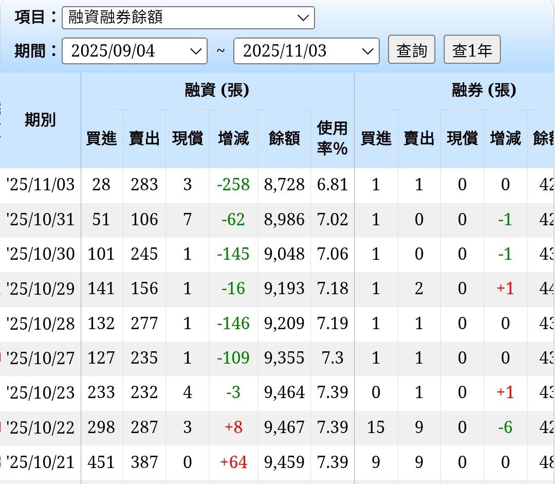Select the '25/10/22 row date
The height and width of the screenshot is (484, 555).
(41, 427)
